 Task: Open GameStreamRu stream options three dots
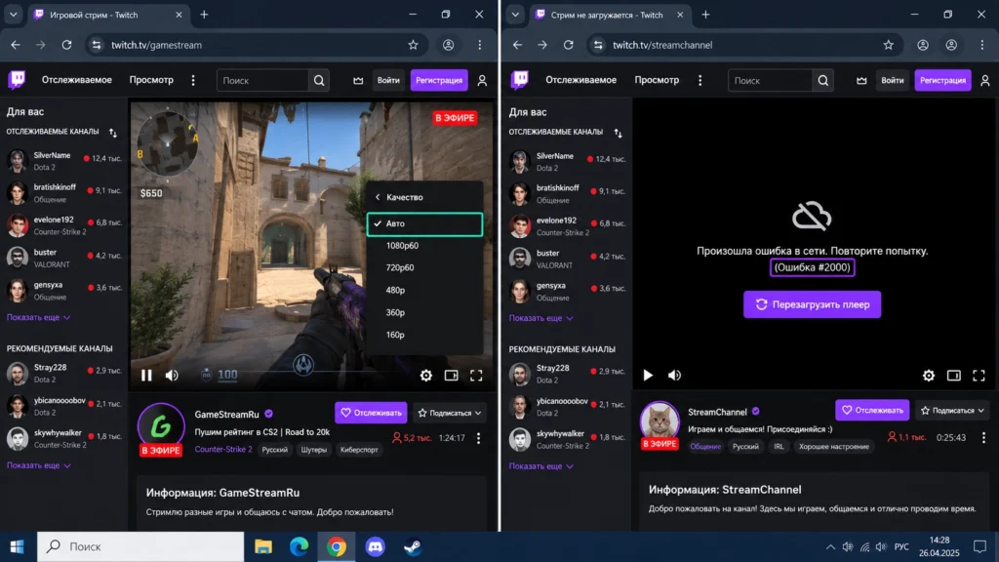pyautogui.click(x=478, y=438)
